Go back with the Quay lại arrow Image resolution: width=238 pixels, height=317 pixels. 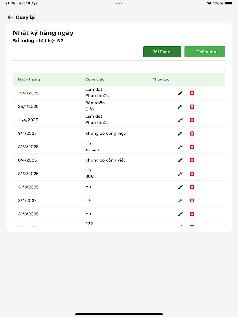(10, 17)
